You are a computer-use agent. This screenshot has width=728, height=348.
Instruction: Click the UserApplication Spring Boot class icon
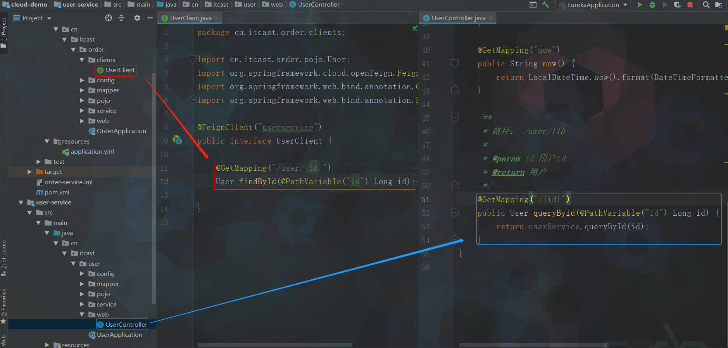coord(92,335)
